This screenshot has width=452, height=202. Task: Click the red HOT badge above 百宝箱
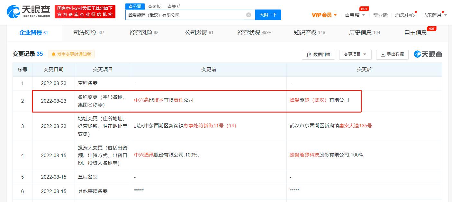point(364,9)
